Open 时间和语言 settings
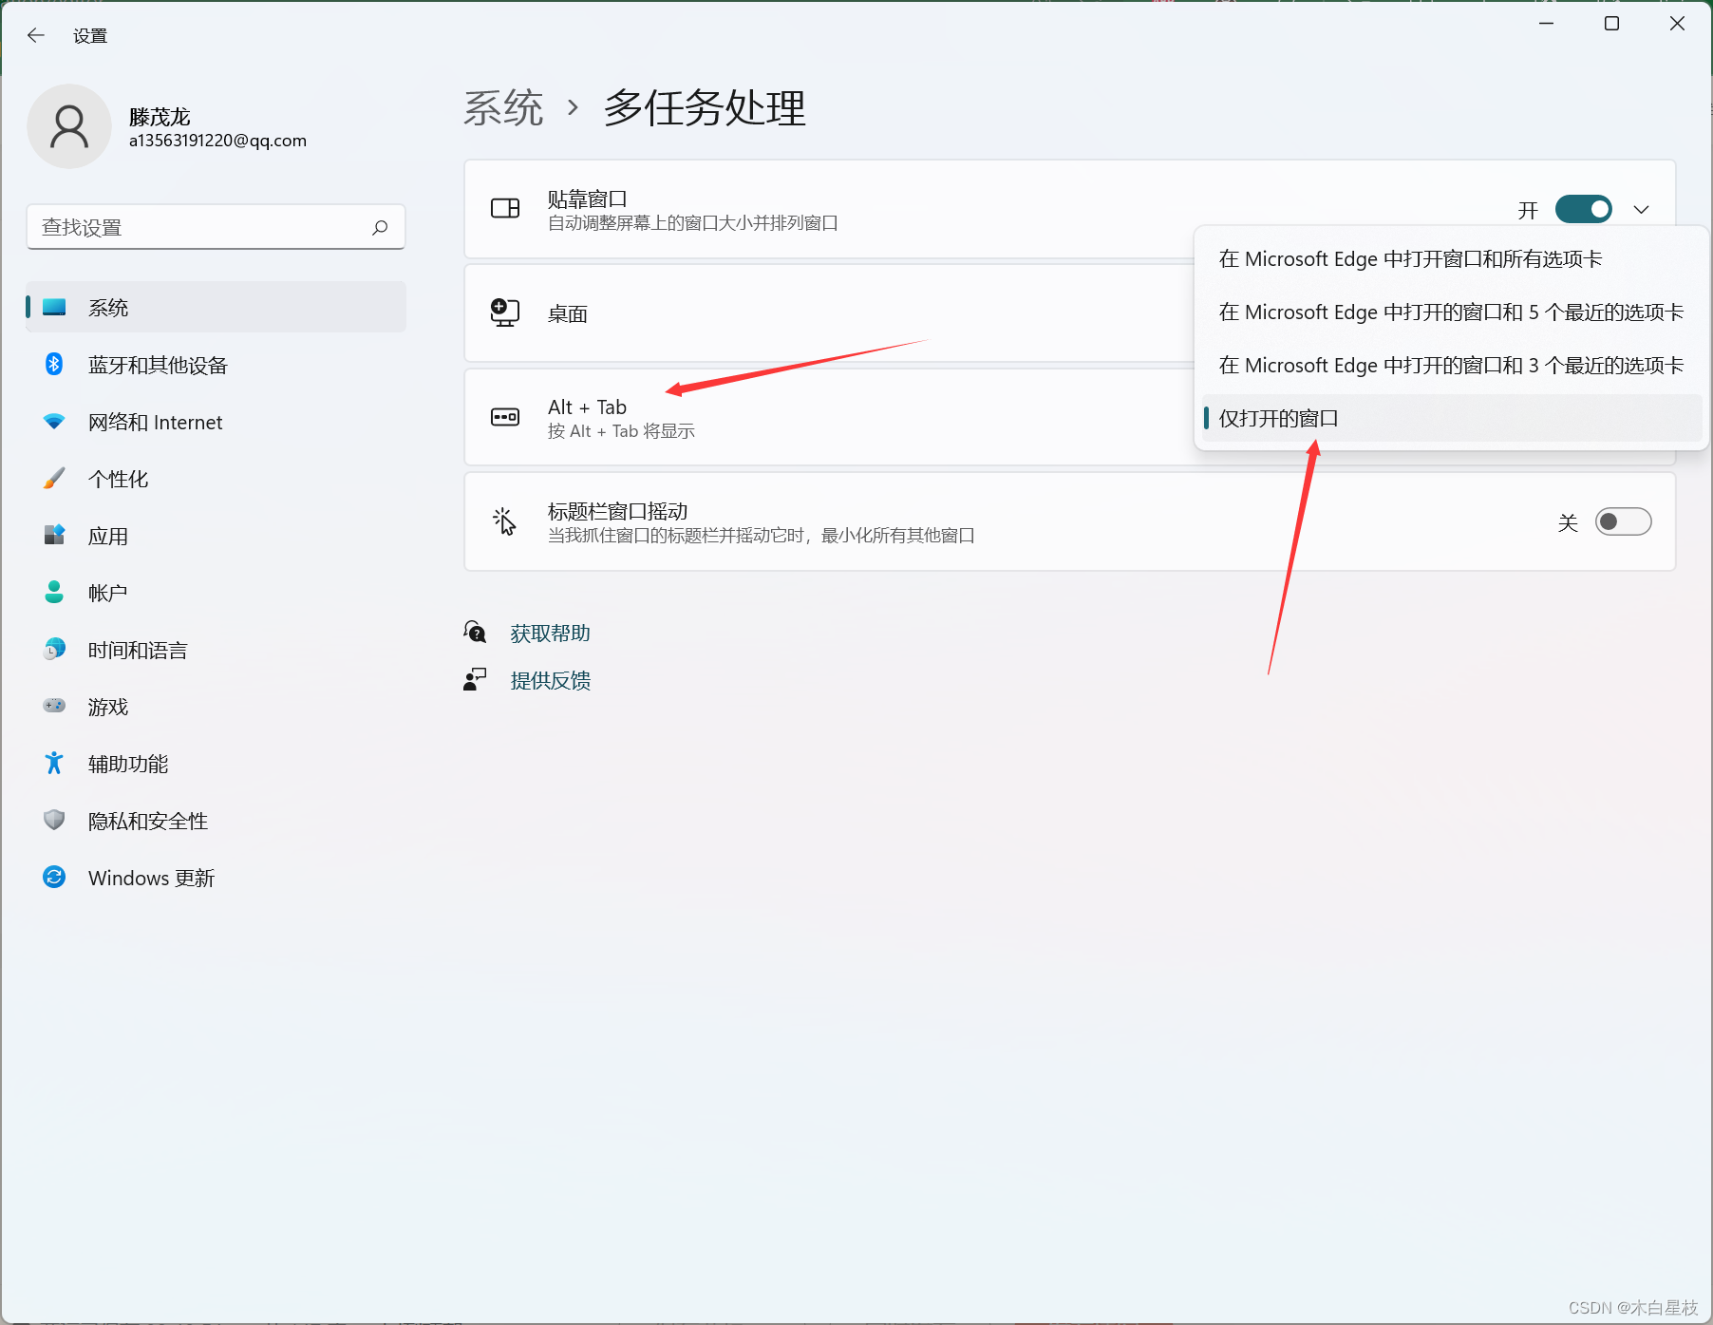1713x1325 pixels. click(216, 650)
